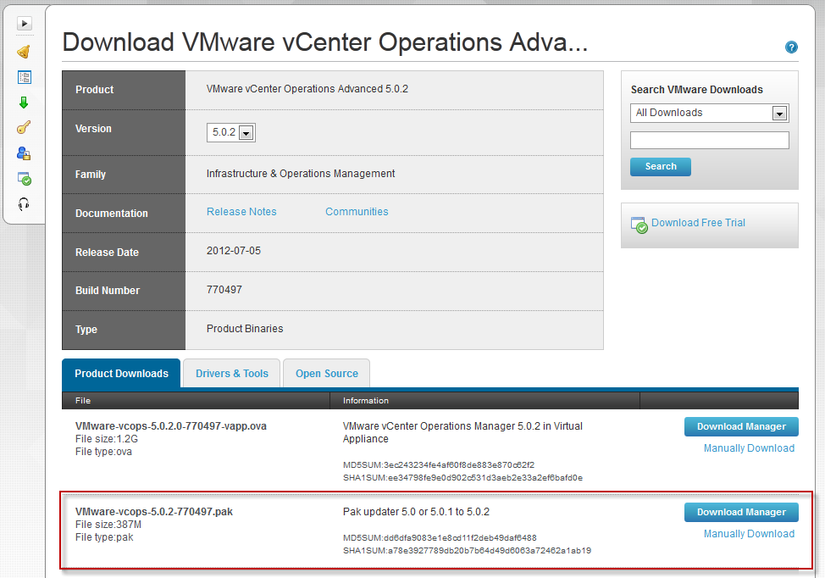Switch to the Product Downloads tab
The width and height of the screenshot is (825, 578).
click(x=121, y=373)
